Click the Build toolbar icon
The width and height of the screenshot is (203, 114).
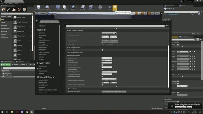tap(100, 8)
